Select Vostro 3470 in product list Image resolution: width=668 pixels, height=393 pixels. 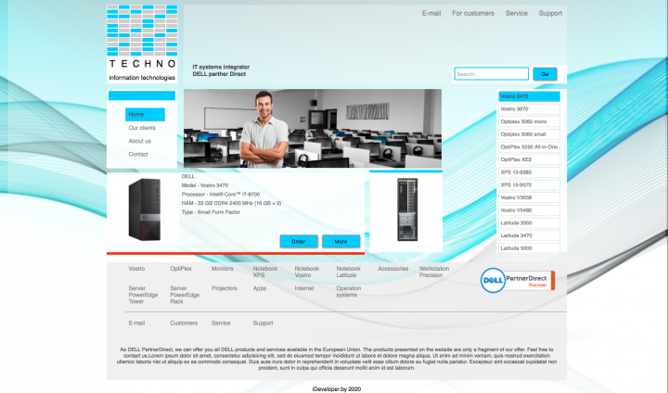529,96
